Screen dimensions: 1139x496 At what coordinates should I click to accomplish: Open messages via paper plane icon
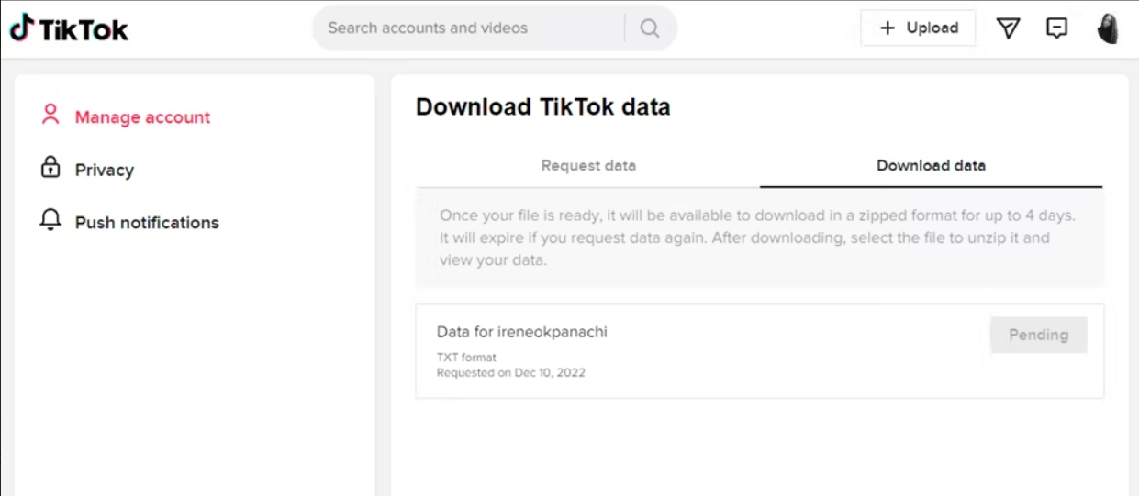(x=1009, y=28)
